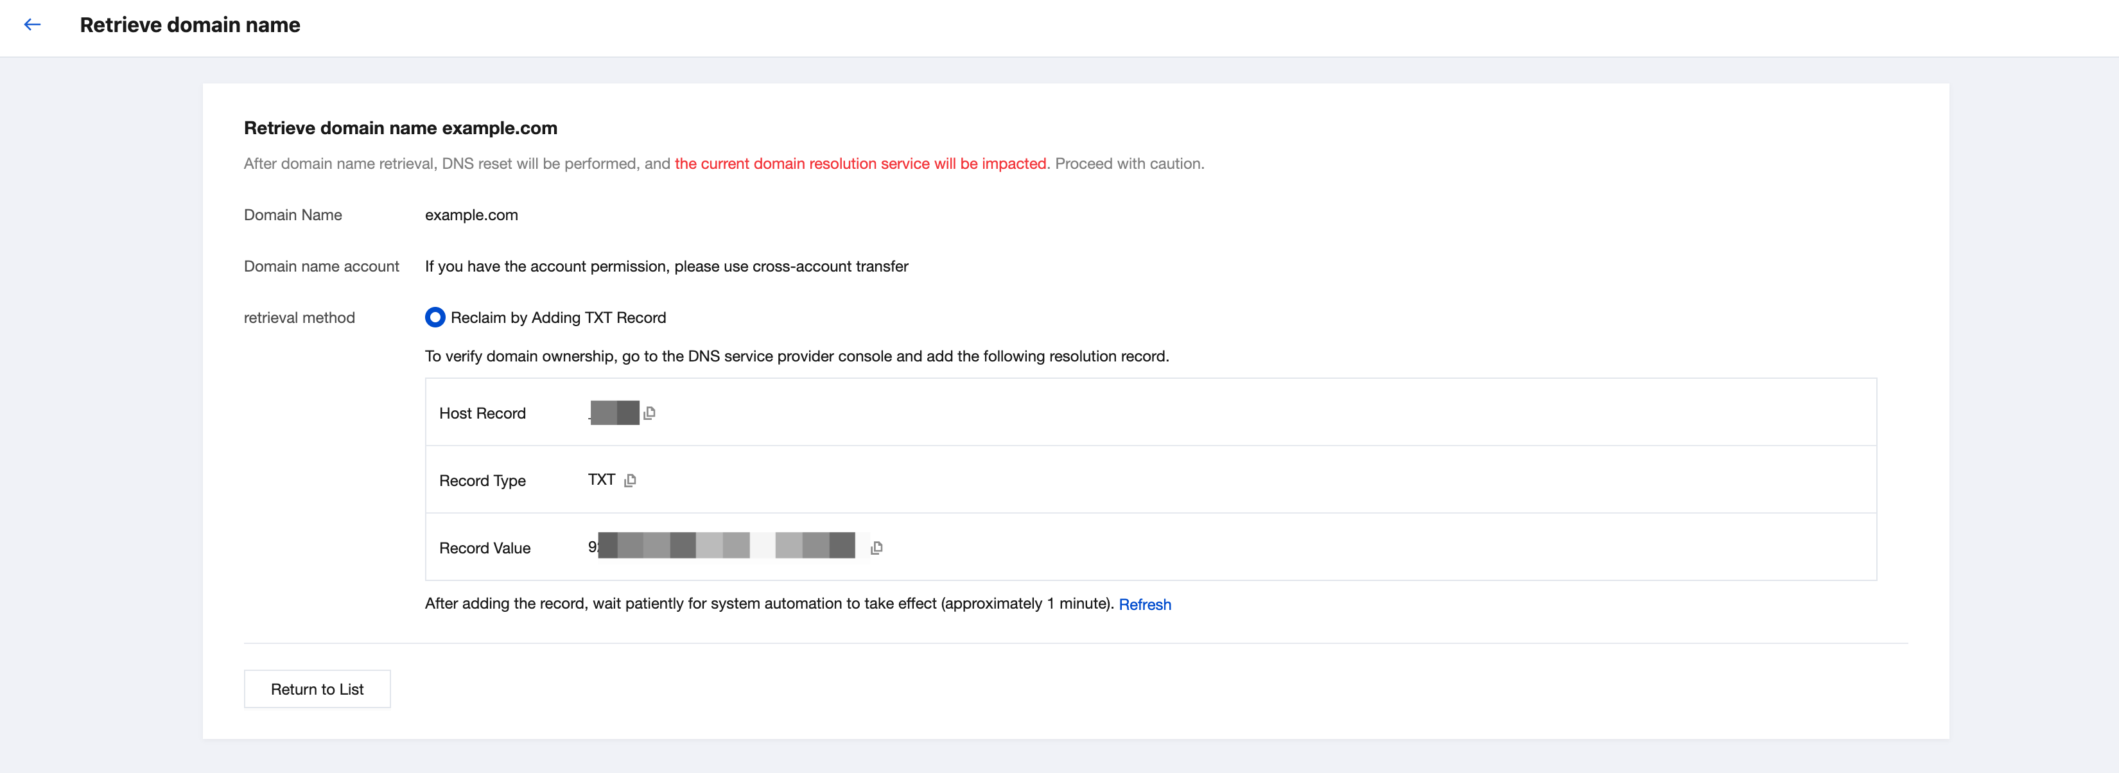Screen dimensions: 2119x773
Task: Click the retrieval method label
Action: (299, 317)
